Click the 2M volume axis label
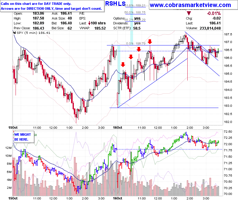This screenshot has height=201, width=238. click(9, 188)
